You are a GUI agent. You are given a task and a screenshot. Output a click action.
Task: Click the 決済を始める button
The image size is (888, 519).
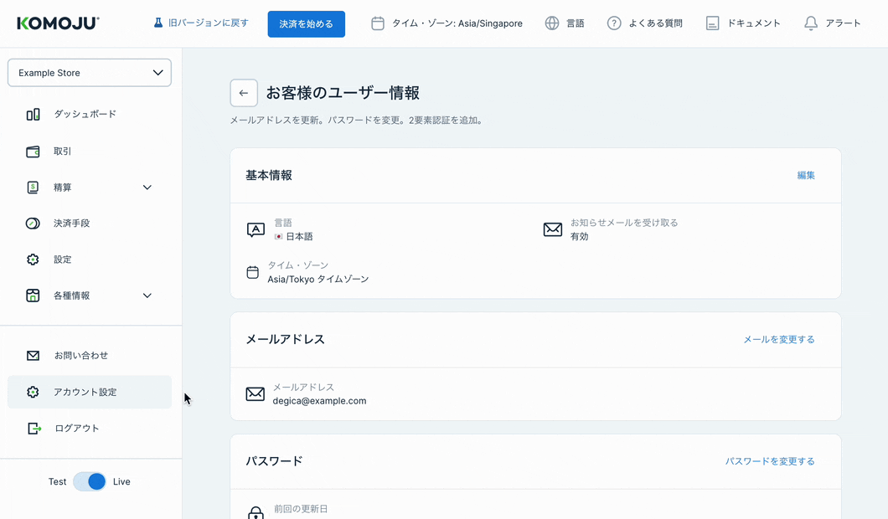pyautogui.click(x=306, y=24)
